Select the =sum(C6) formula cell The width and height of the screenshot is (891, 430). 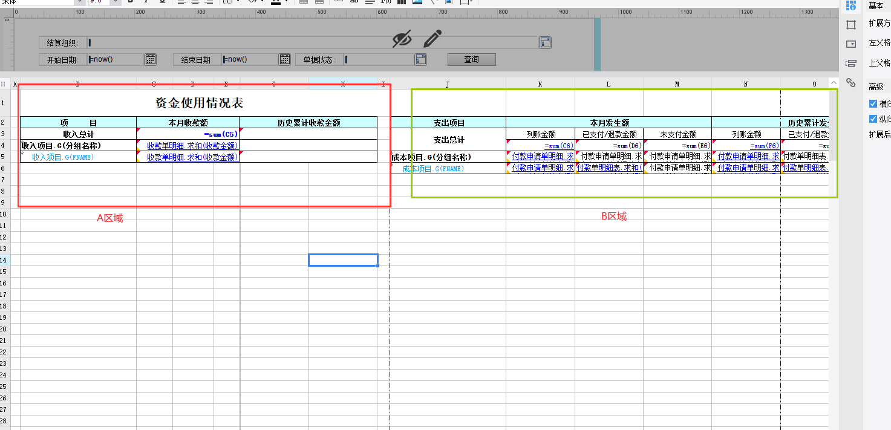click(x=540, y=146)
